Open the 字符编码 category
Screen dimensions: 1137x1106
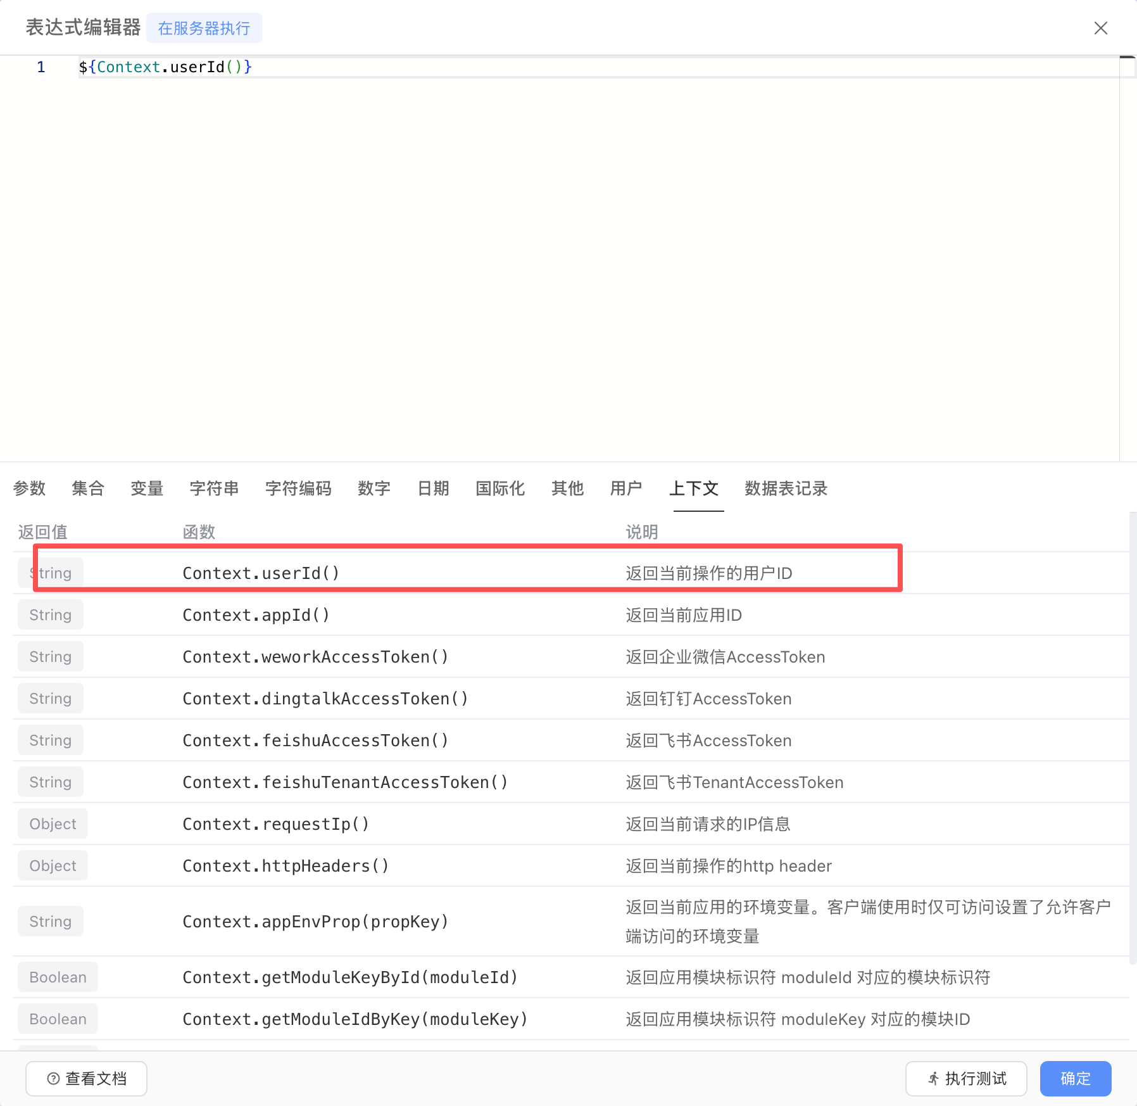click(x=298, y=488)
